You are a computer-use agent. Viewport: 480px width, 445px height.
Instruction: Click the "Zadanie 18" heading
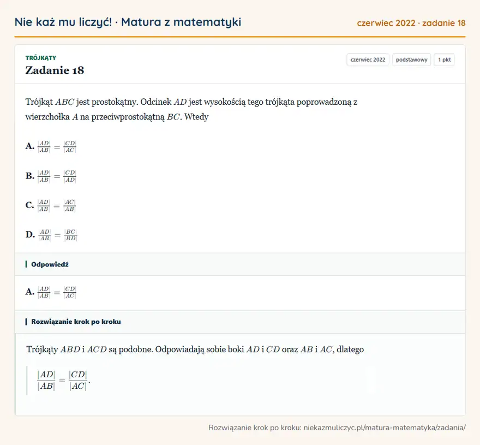(x=55, y=70)
